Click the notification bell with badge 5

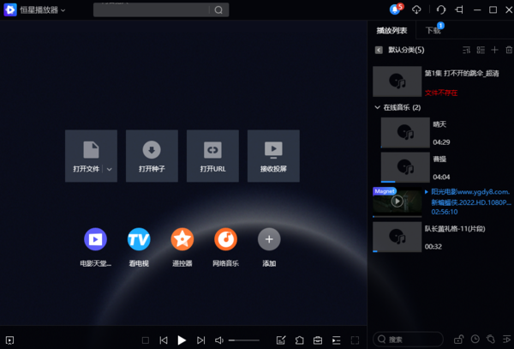(x=395, y=9)
